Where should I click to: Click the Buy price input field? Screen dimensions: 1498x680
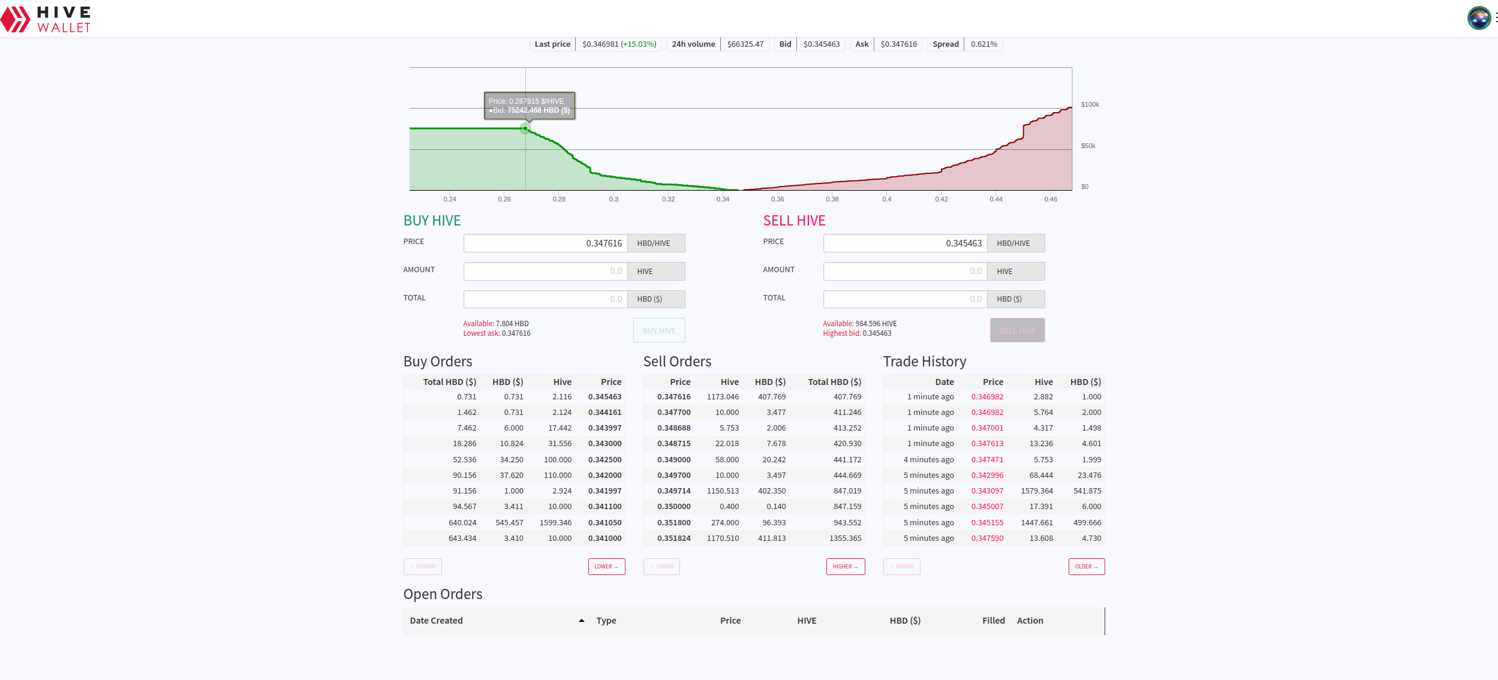545,243
